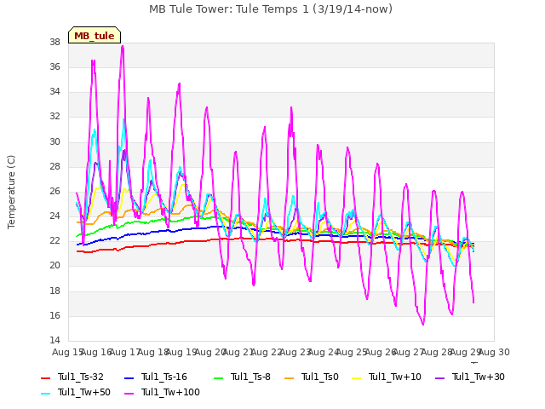The height and width of the screenshot is (409, 545).
Task: Click the magenta peak near Aug 17
Action: 123,47
